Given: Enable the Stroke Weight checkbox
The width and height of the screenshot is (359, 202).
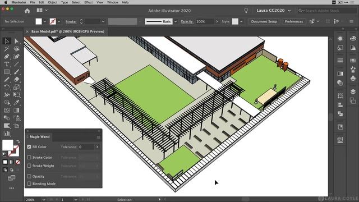Looking at the screenshot, I should pyautogui.click(x=29, y=166).
